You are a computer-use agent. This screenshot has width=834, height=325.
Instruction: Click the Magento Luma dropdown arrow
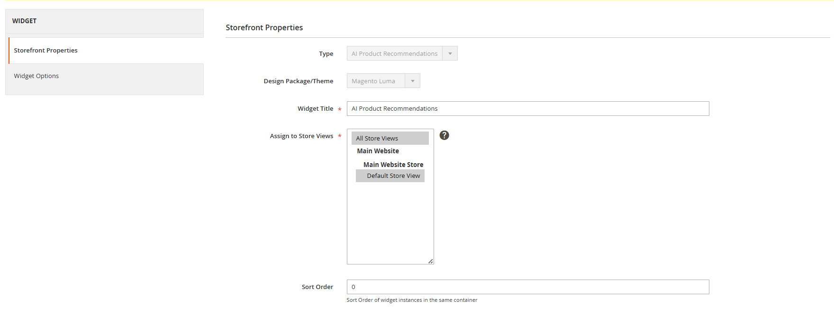tap(413, 81)
